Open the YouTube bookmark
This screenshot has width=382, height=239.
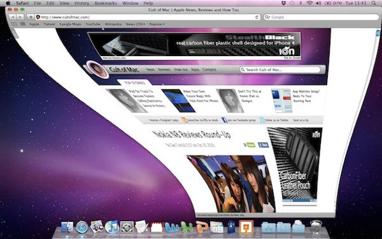point(93,24)
